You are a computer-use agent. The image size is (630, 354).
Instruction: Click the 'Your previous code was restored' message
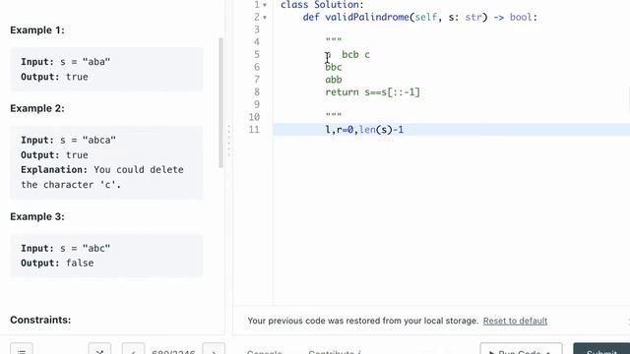[x=363, y=321]
